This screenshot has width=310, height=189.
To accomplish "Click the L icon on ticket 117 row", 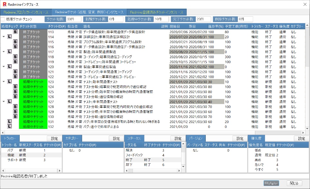I will tap(9, 51).
